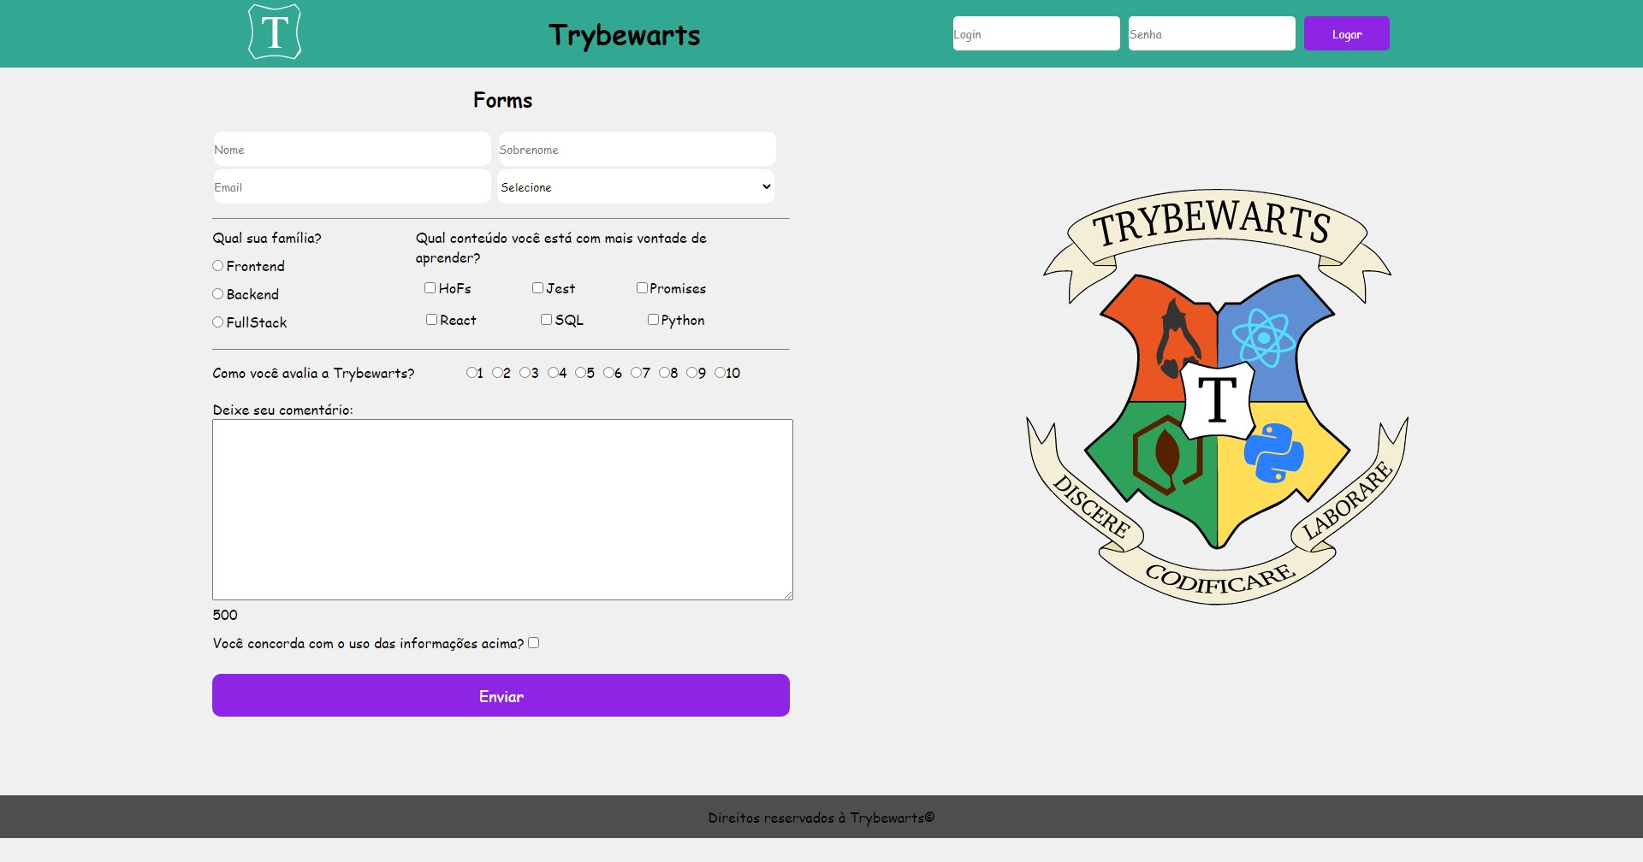This screenshot has width=1643, height=862.
Task: Focus the Login input field
Action: click(1036, 33)
